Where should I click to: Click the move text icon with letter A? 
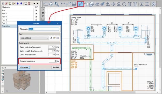[51, 4]
